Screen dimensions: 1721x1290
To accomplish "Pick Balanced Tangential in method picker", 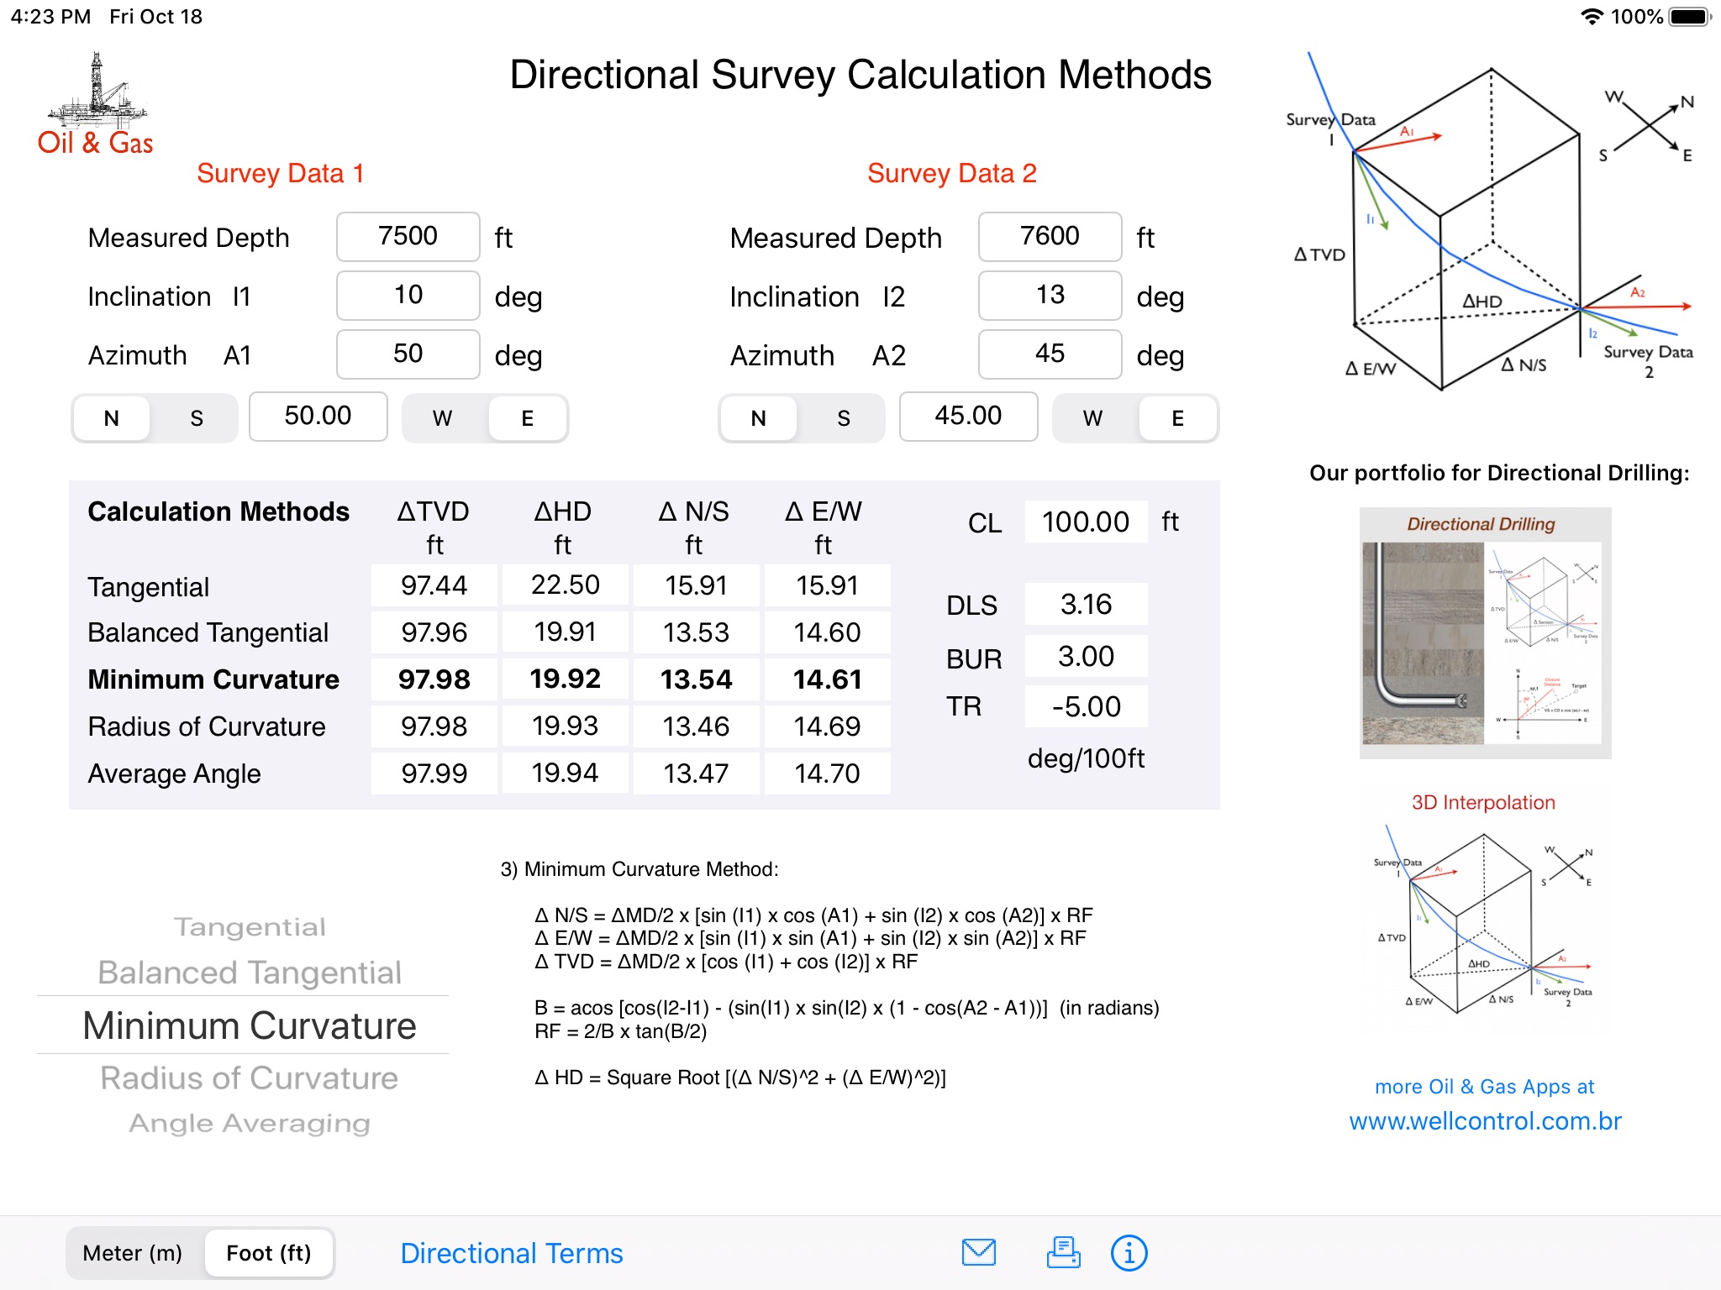I will click(x=250, y=973).
